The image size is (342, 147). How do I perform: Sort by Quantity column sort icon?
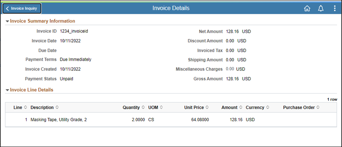click(x=143, y=107)
